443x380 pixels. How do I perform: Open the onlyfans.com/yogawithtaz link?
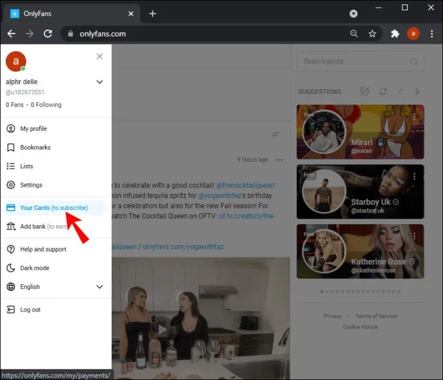(x=183, y=246)
